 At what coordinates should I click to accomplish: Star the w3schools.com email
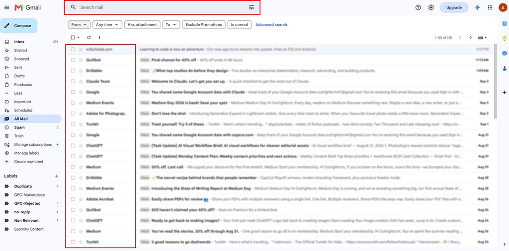(81, 49)
